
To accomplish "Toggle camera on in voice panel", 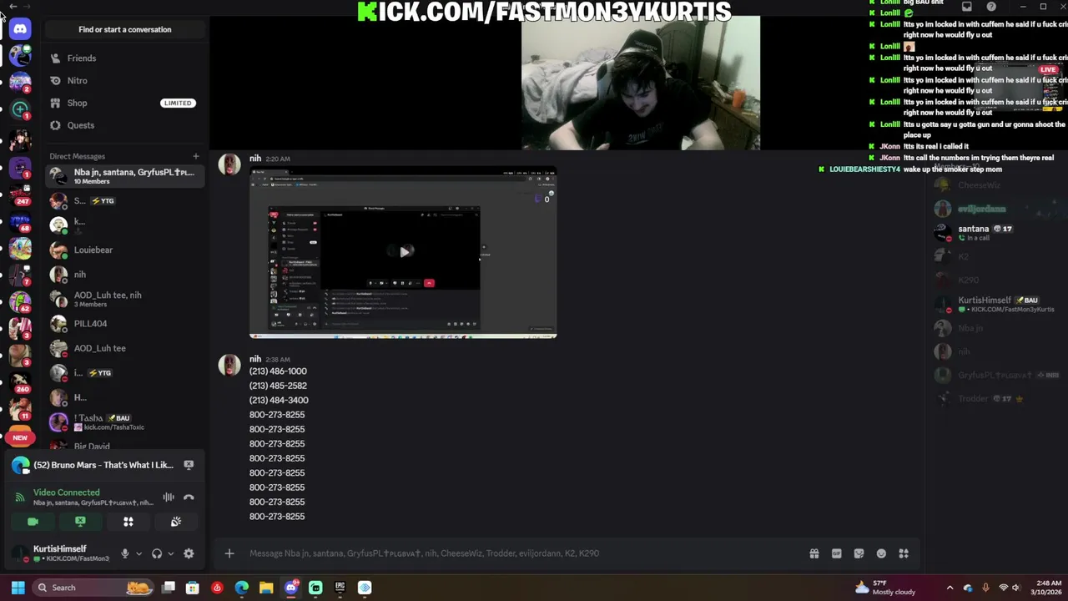I will coord(33,522).
